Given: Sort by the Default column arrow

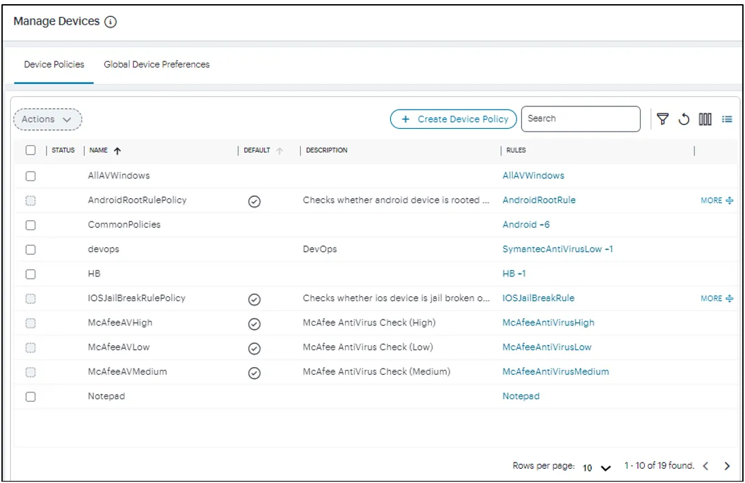Looking at the screenshot, I should tap(280, 151).
